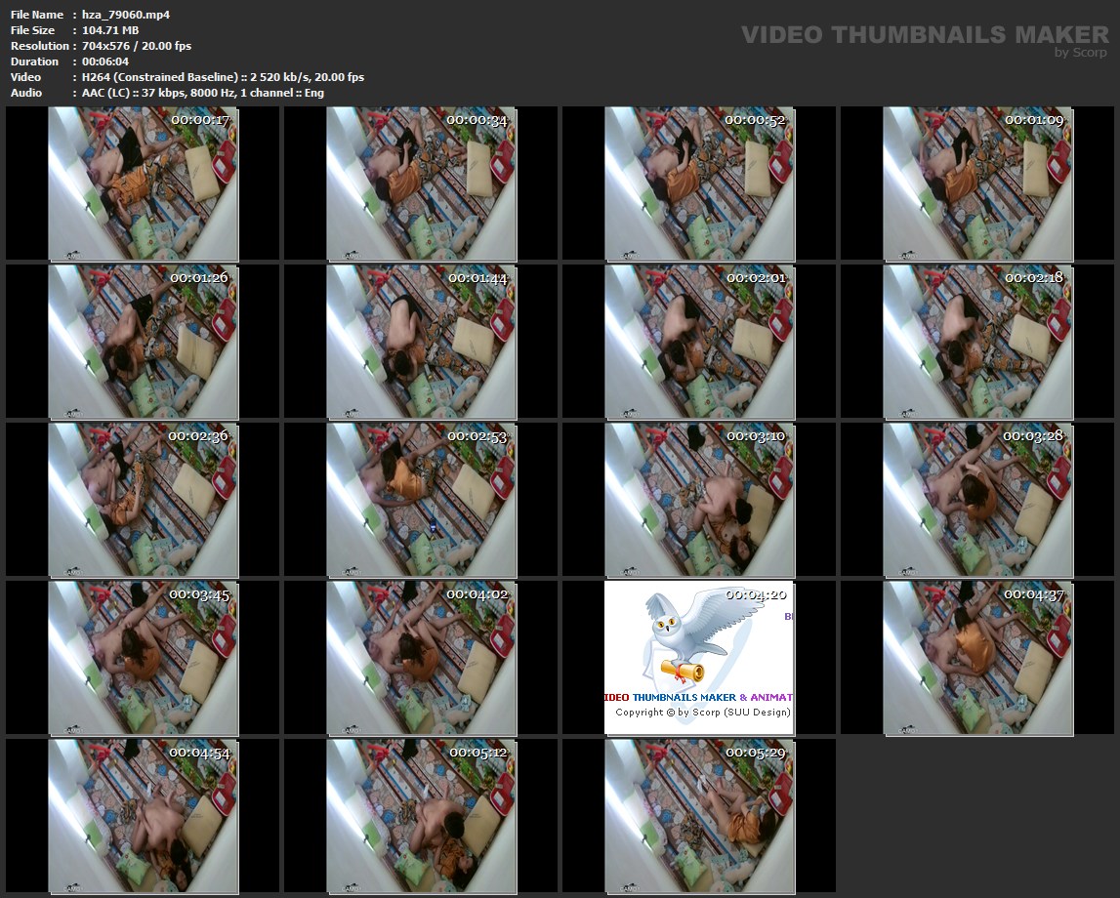Click the 'by Scorp' credit text
Image resolution: width=1120 pixels, height=898 pixels.
[x=1081, y=53]
